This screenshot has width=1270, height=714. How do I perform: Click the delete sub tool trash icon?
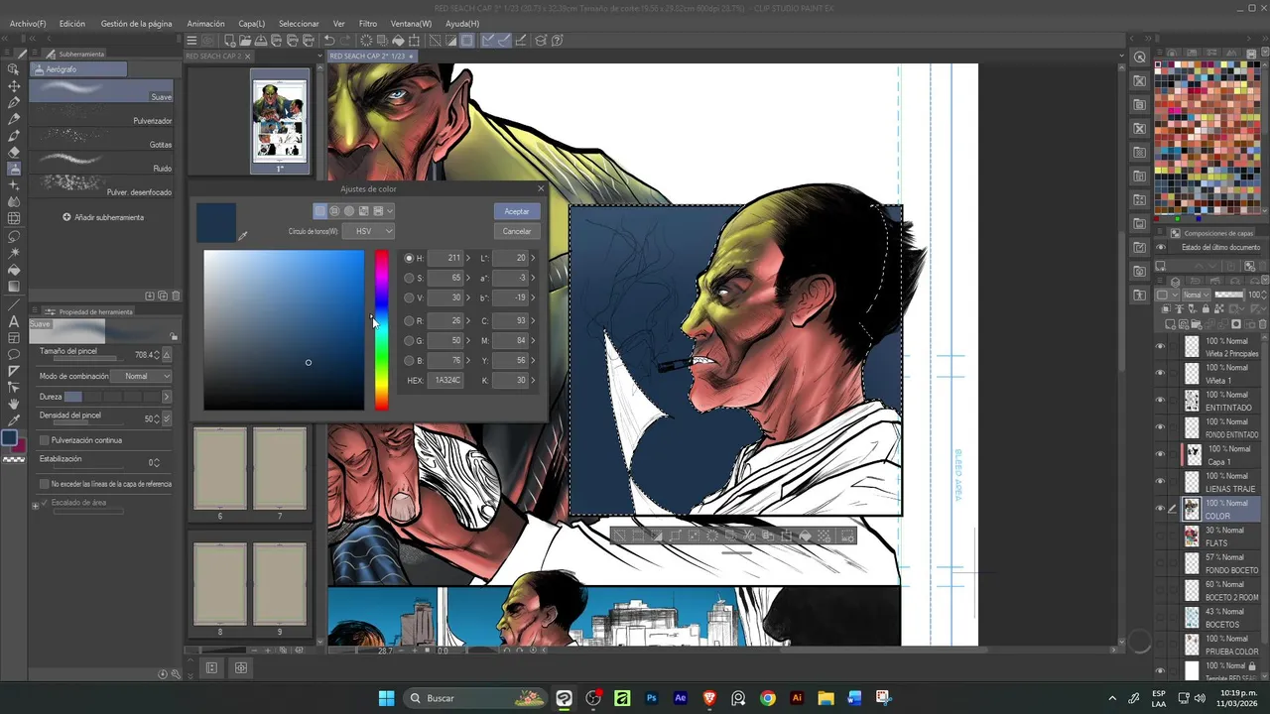point(177,296)
